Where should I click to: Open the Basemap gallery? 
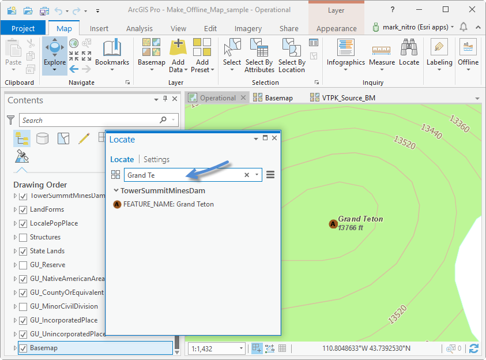(151, 55)
